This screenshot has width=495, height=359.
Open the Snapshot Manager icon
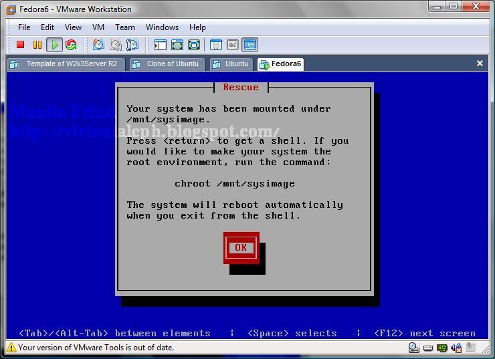pyautogui.click(x=132, y=45)
